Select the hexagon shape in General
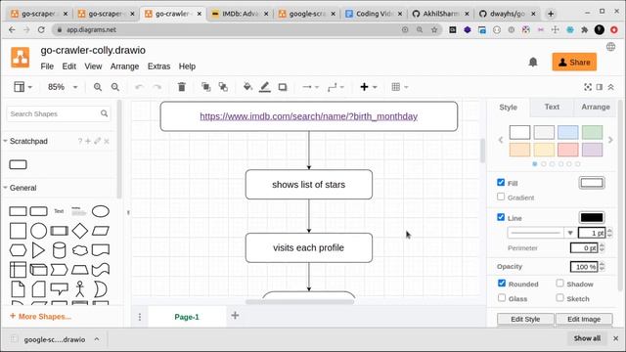The width and height of the screenshot is (626, 352). (18, 250)
